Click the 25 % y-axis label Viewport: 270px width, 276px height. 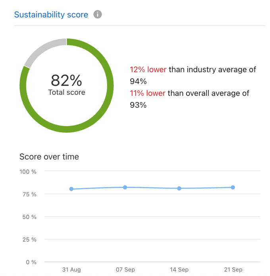29,239
